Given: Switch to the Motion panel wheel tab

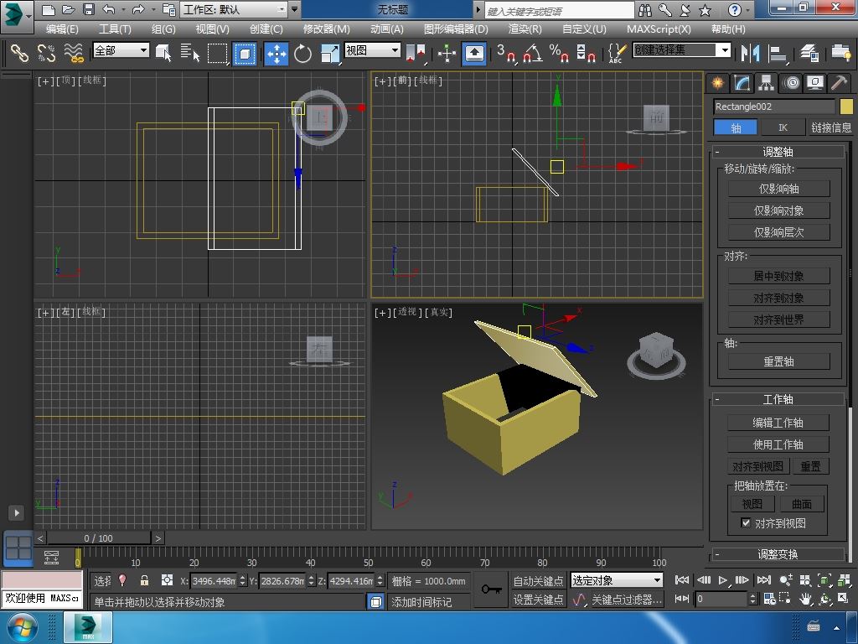Looking at the screenshot, I should click(791, 83).
